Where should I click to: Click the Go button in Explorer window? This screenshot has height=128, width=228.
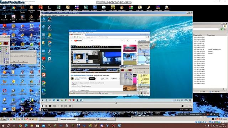[223, 29]
